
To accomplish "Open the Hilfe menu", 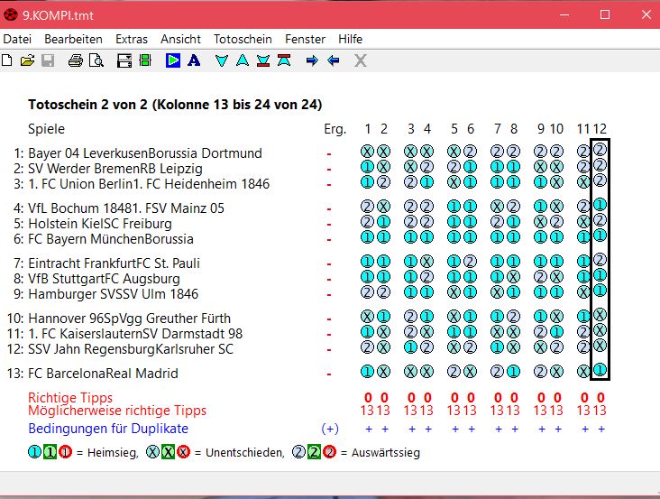I will [350, 39].
